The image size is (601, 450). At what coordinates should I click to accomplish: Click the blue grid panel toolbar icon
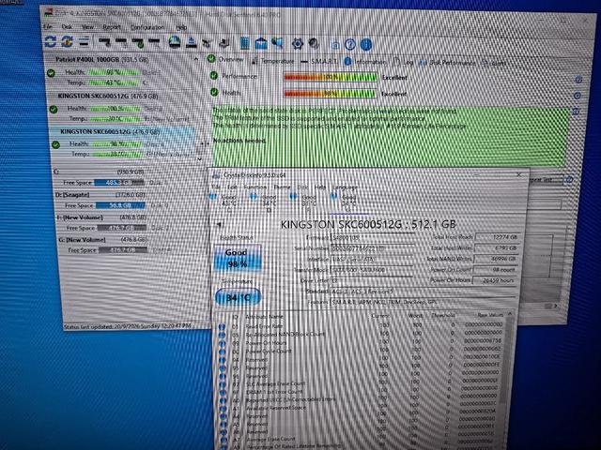tap(244, 43)
